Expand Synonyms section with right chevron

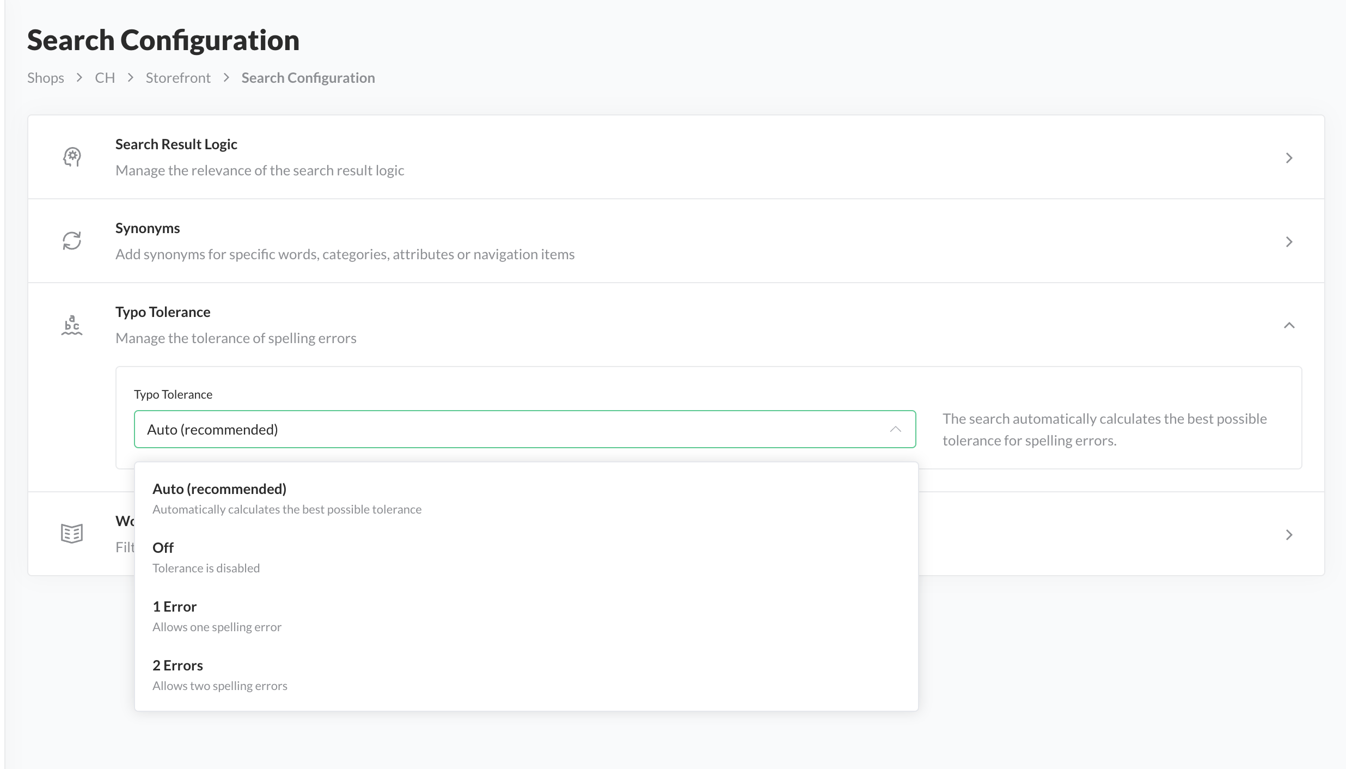tap(1289, 242)
